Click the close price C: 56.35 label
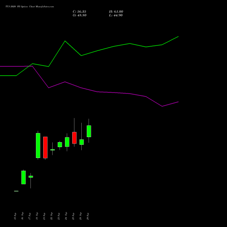This screenshot has height=227, width=227. pyautogui.click(x=79, y=12)
